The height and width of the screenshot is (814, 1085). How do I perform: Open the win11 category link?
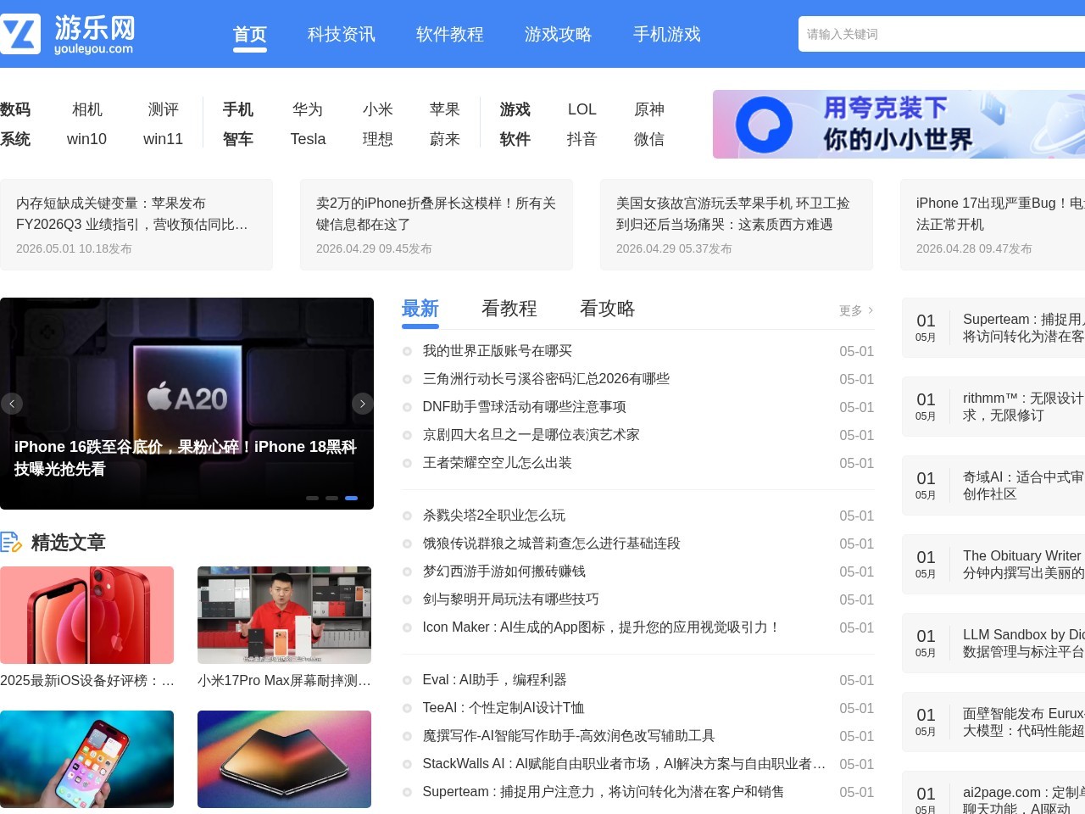pos(164,139)
